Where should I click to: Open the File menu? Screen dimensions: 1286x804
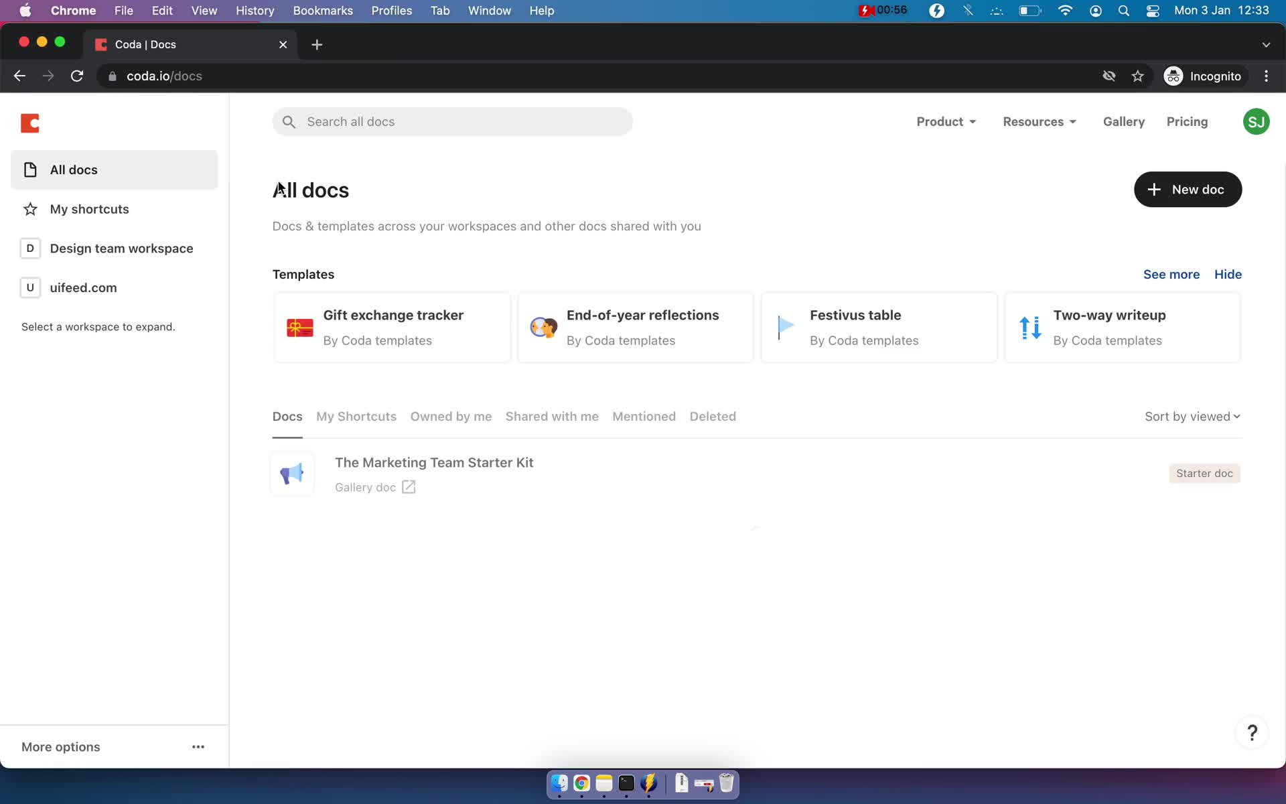pos(124,11)
